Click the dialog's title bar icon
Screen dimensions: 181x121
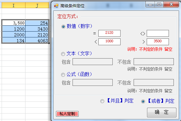click(x=56, y=6)
